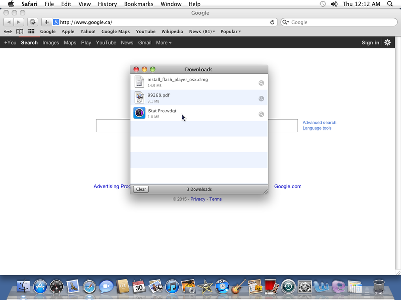This screenshot has height=300, width=401.
Task: Reload the page with the refresh icon
Action: [272, 22]
